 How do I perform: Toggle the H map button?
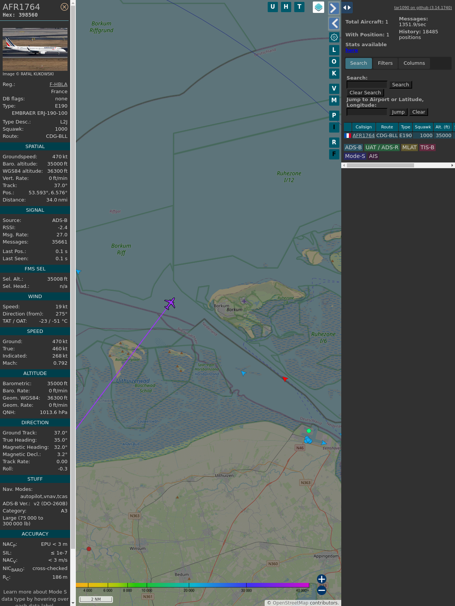(286, 7)
